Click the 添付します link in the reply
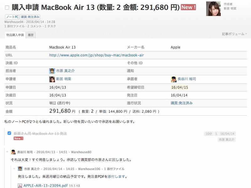 tap(116, 176)
